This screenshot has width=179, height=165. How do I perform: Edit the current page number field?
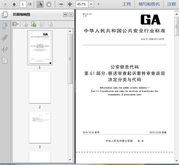(x=23, y=4)
